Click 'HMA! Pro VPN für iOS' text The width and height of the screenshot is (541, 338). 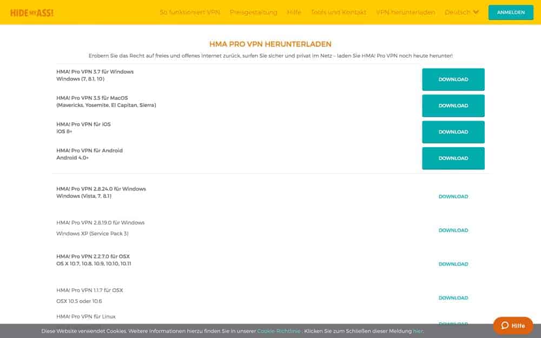click(x=83, y=124)
